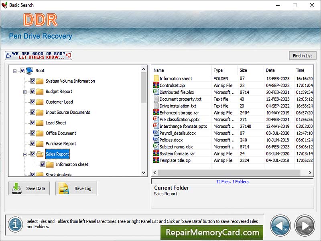The height and width of the screenshot is (241, 321).
Task: Uncheck the Customer Lead checkbox
Action: point(33,102)
